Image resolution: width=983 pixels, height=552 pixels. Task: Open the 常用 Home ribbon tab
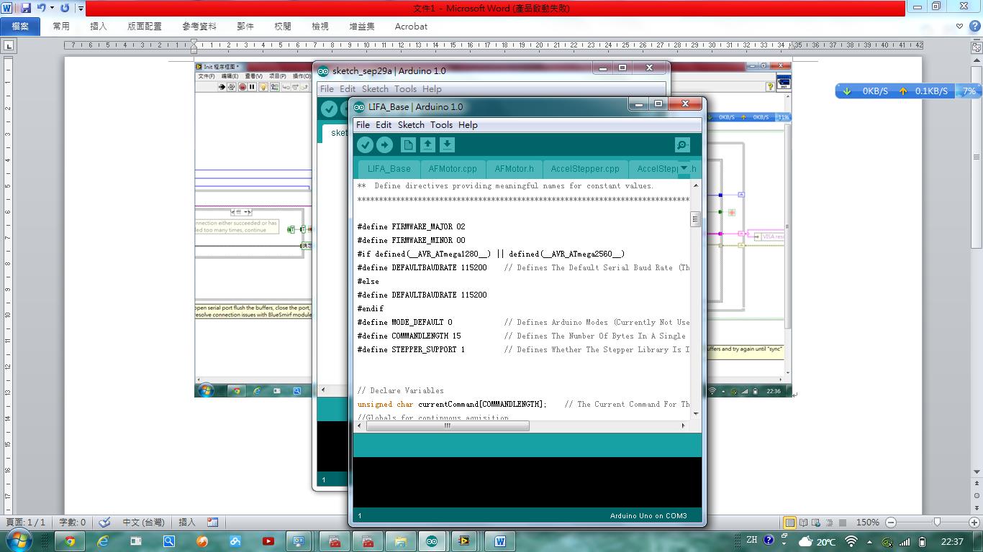tap(61, 26)
